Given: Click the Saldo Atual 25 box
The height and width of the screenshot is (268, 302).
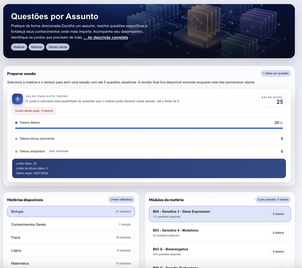Looking at the screenshot, I should tap(272, 100).
